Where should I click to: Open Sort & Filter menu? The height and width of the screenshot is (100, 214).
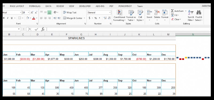coord(191,16)
